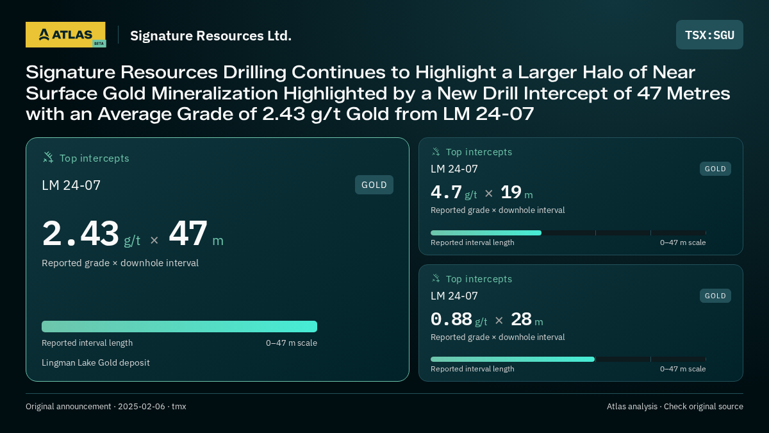Click Reported grade × downhole interval under 2.43
Image resolution: width=769 pixels, height=433 pixels.
click(120, 263)
